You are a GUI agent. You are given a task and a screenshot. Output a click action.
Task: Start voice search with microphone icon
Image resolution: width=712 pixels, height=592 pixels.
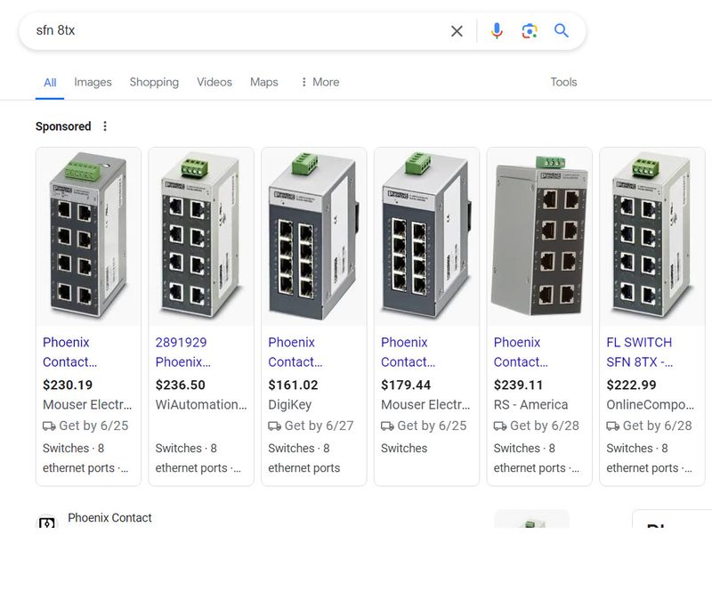[x=497, y=31]
